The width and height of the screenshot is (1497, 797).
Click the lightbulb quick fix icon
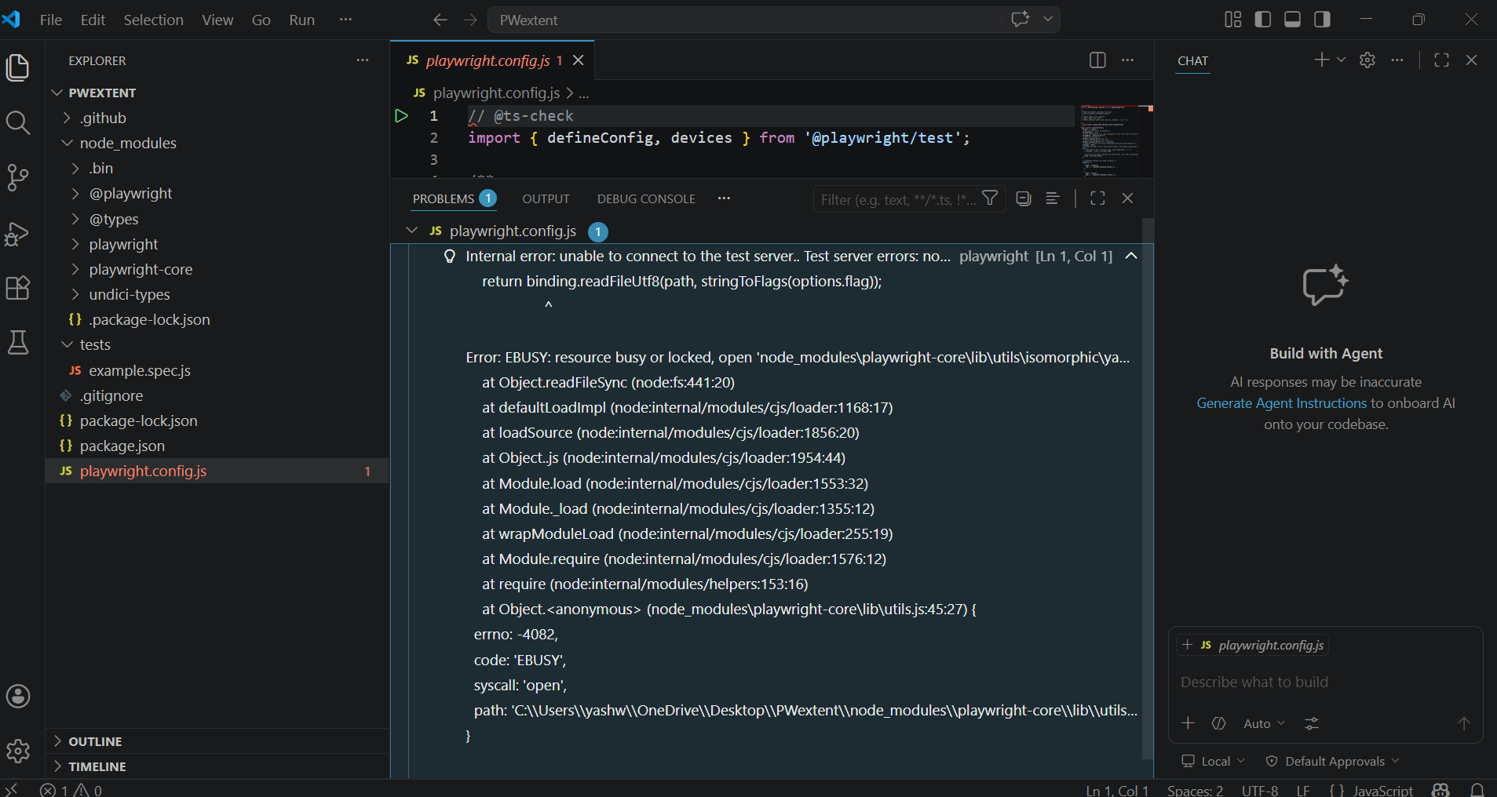[x=450, y=257]
